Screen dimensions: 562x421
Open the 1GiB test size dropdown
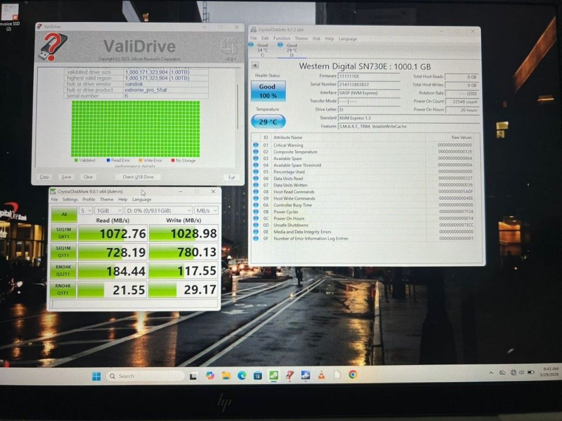(x=109, y=210)
